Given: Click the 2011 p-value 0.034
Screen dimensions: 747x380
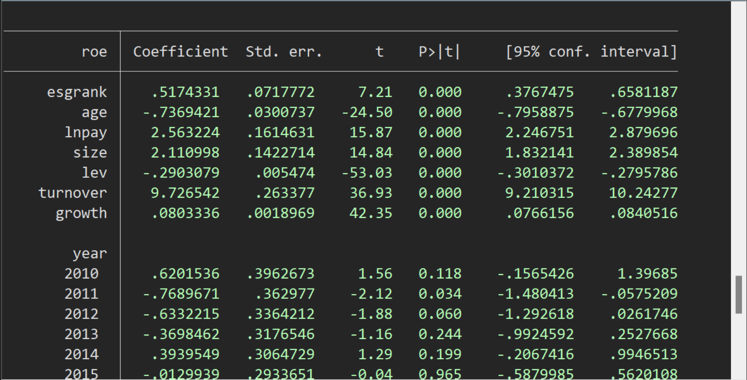Looking at the screenshot, I should [440, 294].
